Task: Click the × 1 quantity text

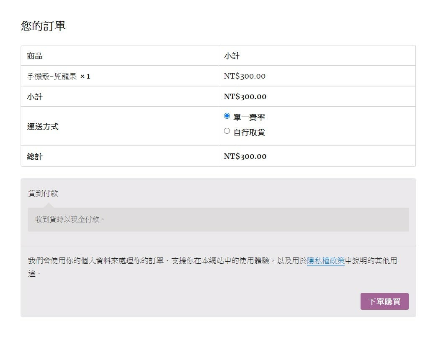Action: pos(85,76)
